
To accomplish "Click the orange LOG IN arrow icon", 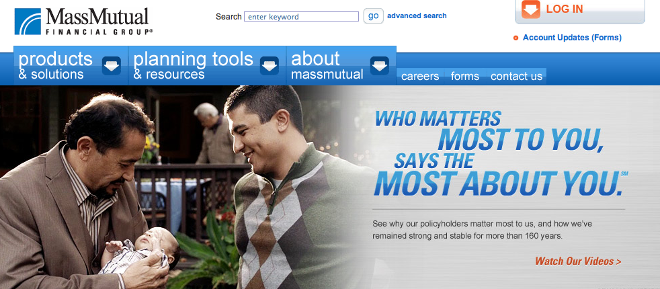I will [531, 9].
